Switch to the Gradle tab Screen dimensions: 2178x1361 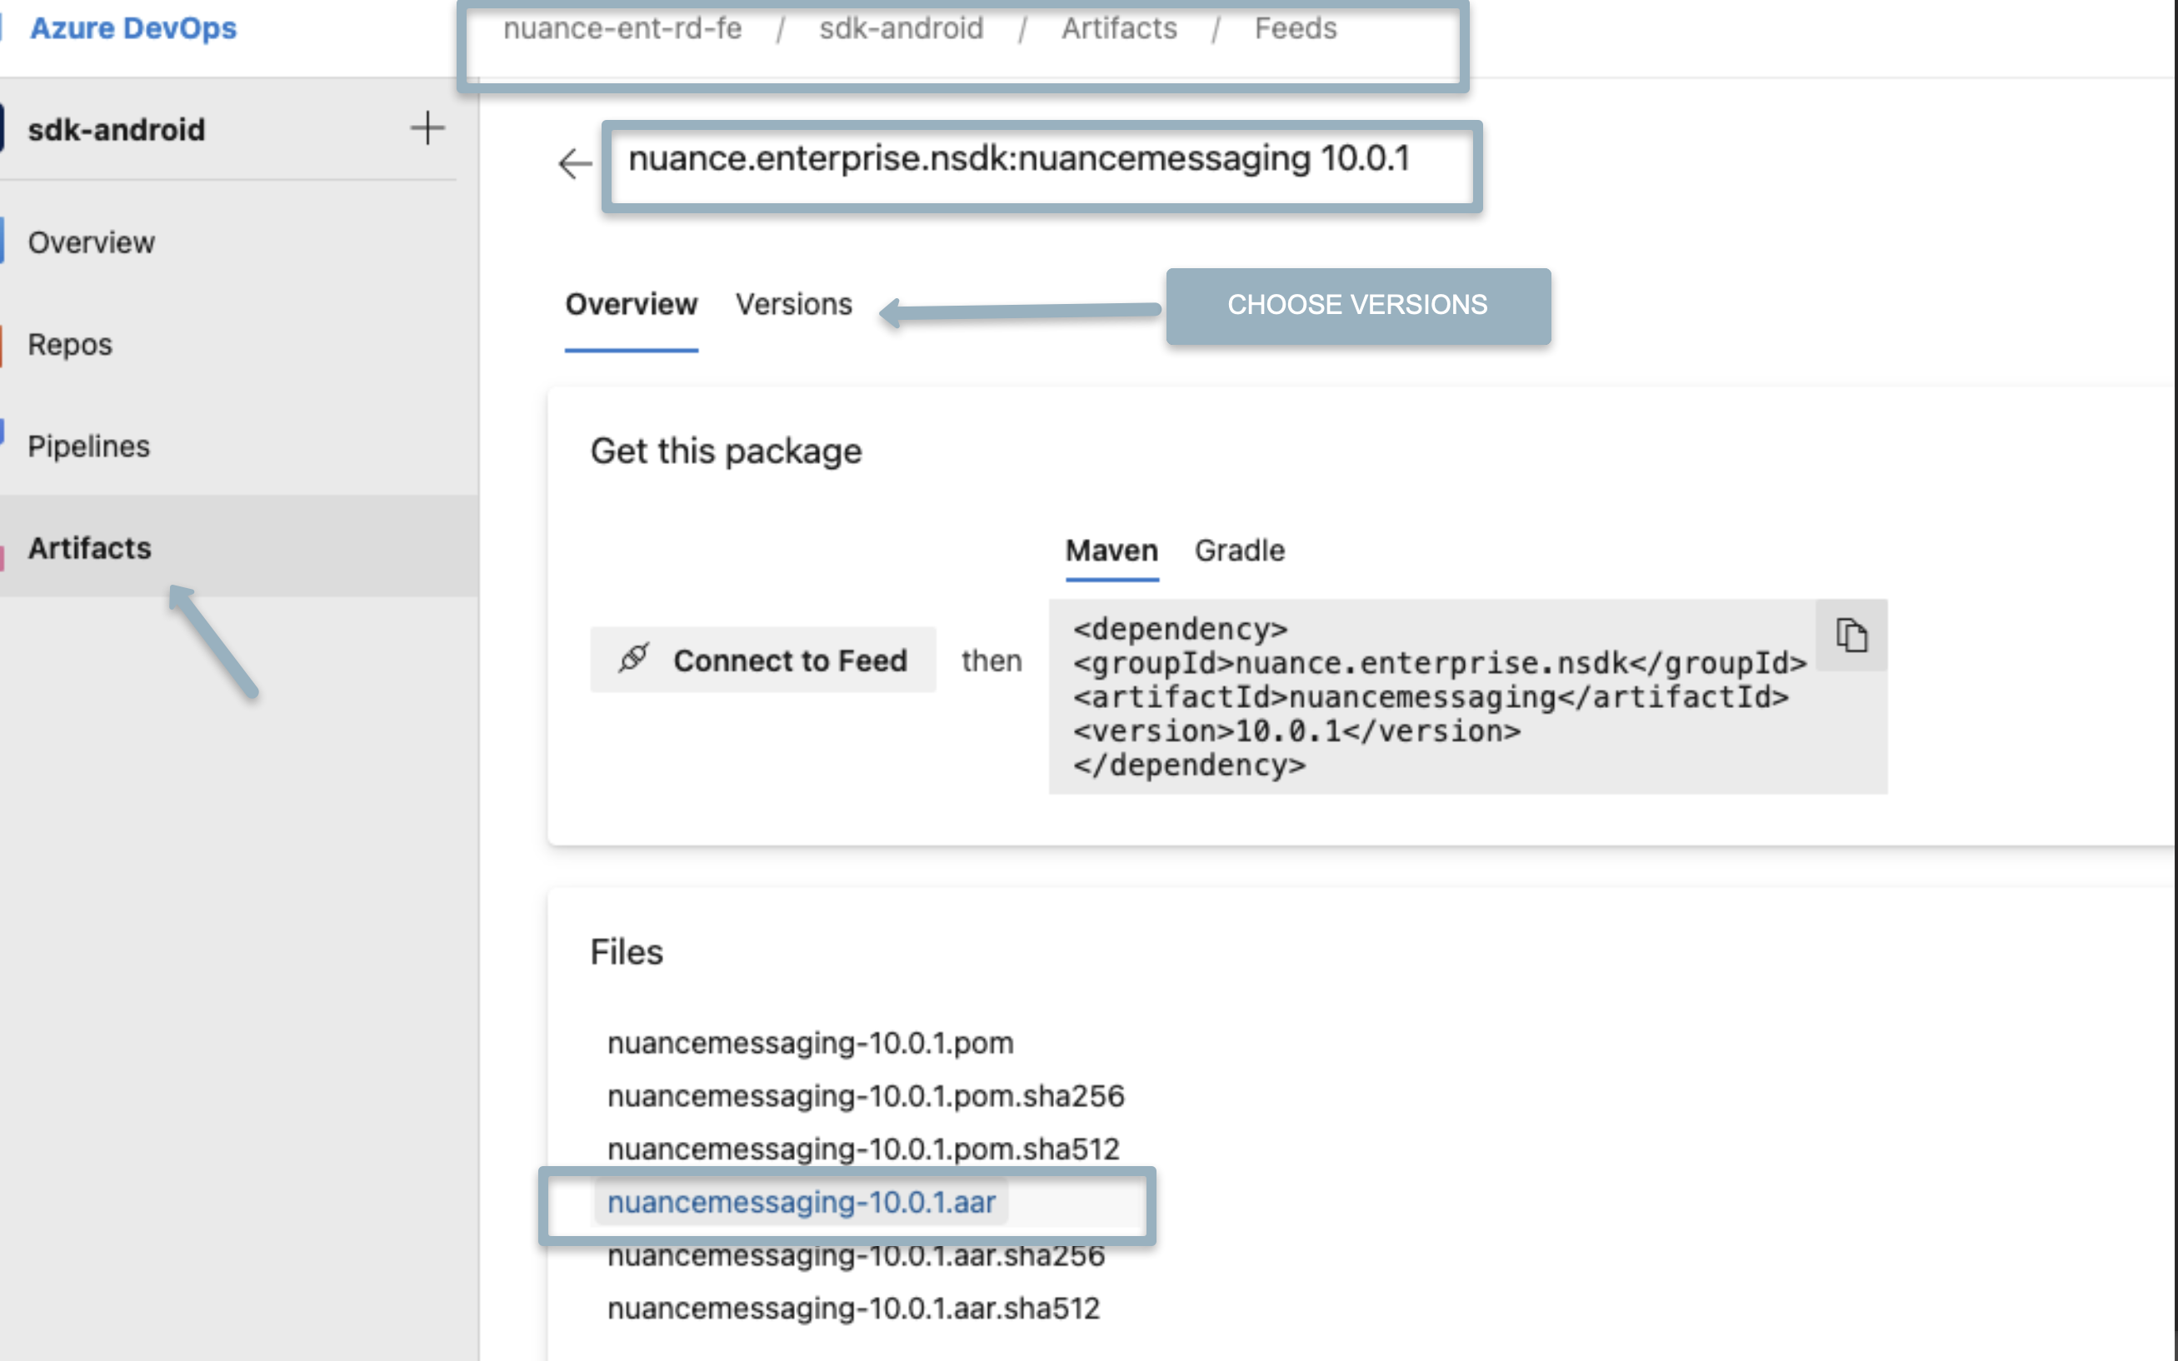(x=1239, y=551)
